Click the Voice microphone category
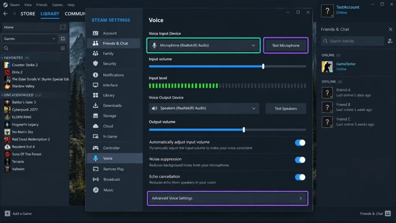Viewport: 396px width, 223px height. point(114,158)
